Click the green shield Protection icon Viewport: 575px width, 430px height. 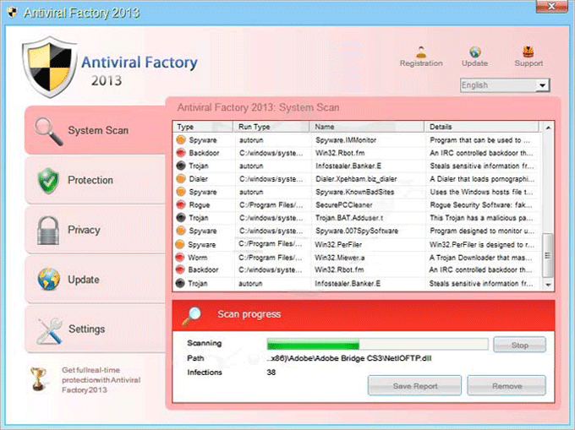click(48, 181)
